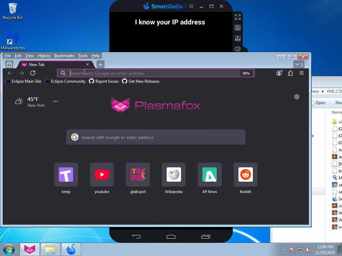Go forward with the browser forward arrow

21,73
